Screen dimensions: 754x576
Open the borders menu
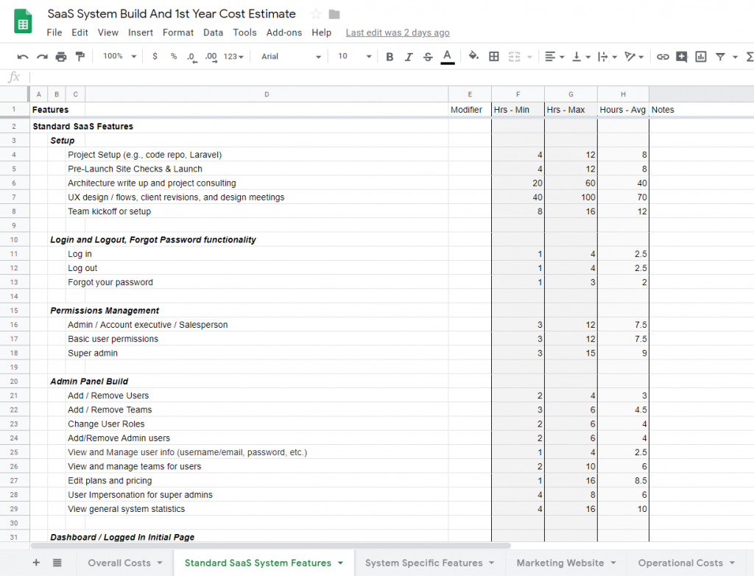click(494, 57)
